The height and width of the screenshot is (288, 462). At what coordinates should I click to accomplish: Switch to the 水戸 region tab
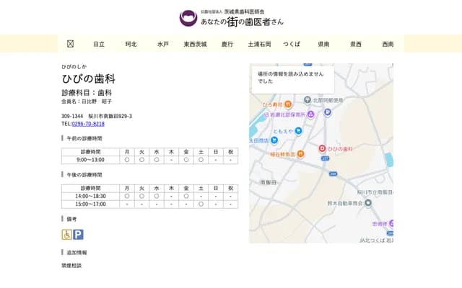[162, 44]
